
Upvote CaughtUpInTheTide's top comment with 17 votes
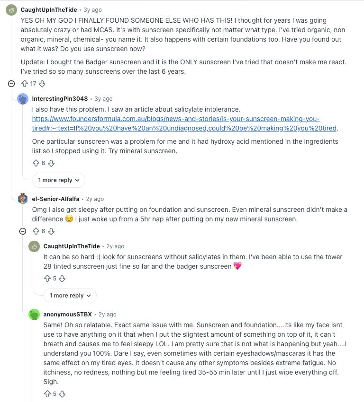coord(25,84)
